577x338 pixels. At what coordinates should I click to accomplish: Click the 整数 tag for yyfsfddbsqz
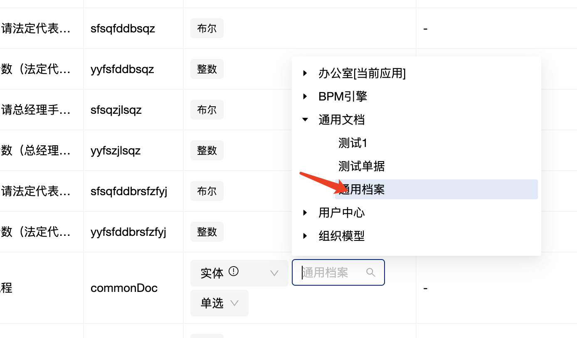(x=207, y=69)
